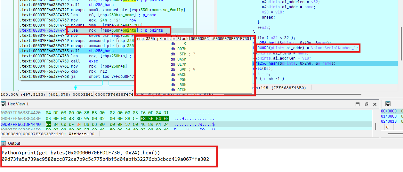Click the 09d73fa5e739 hex string output
The image size is (403, 172).
click(105, 159)
